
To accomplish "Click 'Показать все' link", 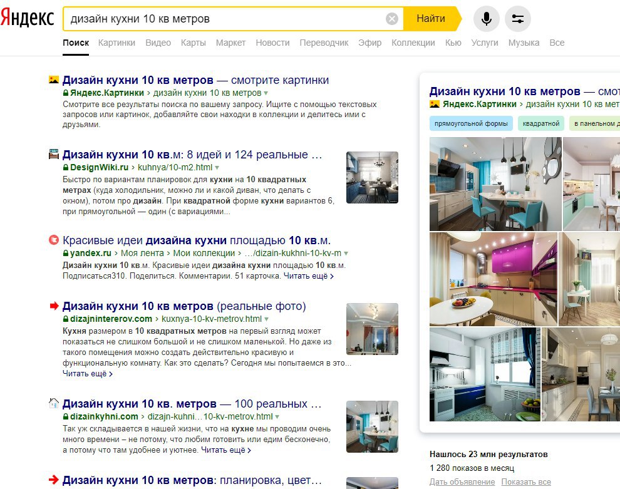I will click(526, 482).
